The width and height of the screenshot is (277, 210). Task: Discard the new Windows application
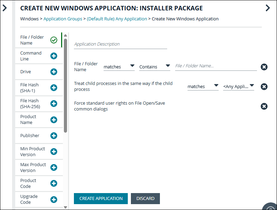[x=145, y=199]
